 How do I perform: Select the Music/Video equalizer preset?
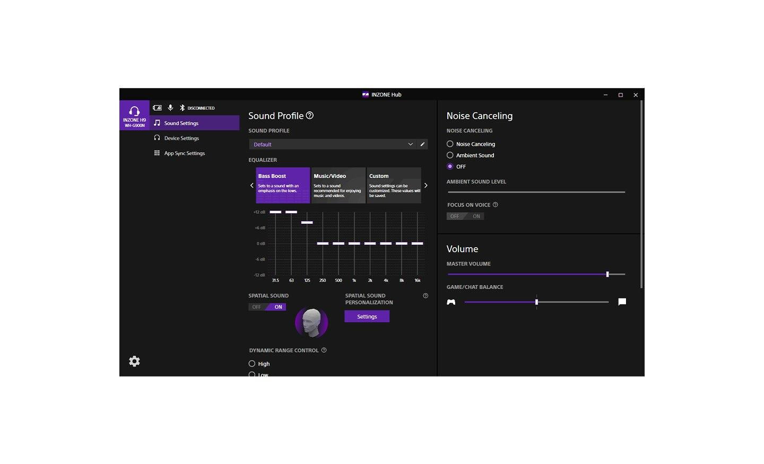338,185
